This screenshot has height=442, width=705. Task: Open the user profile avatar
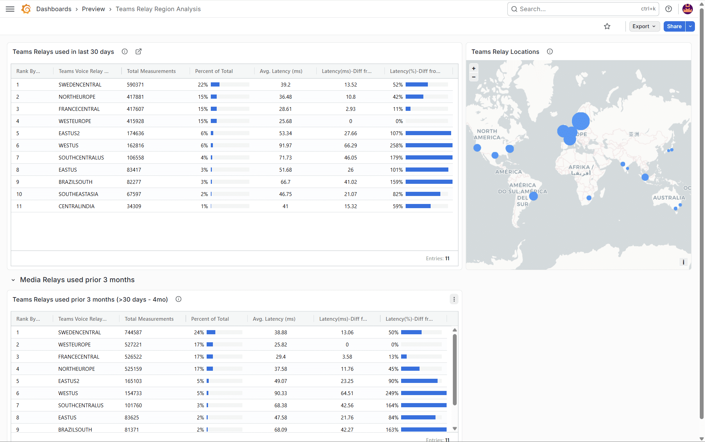click(687, 9)
